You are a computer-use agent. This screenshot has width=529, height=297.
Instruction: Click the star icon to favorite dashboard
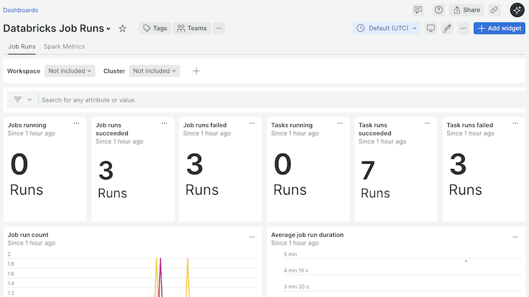click(122, 28)
